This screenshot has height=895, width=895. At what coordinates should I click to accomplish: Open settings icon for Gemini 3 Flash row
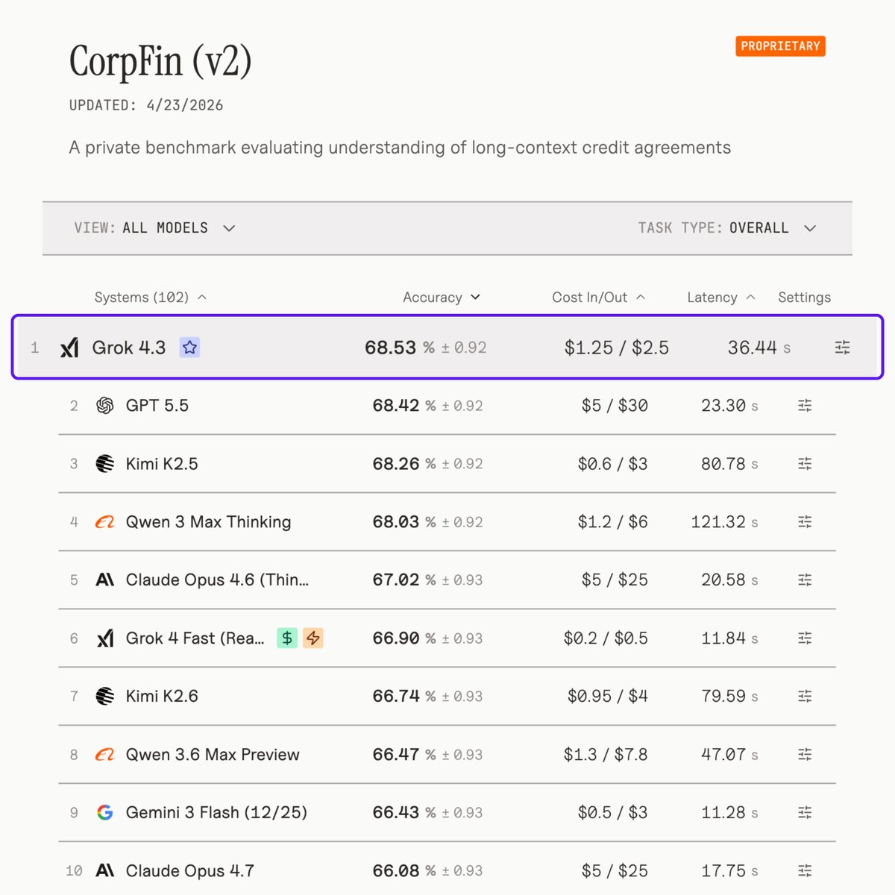[805, 812]
